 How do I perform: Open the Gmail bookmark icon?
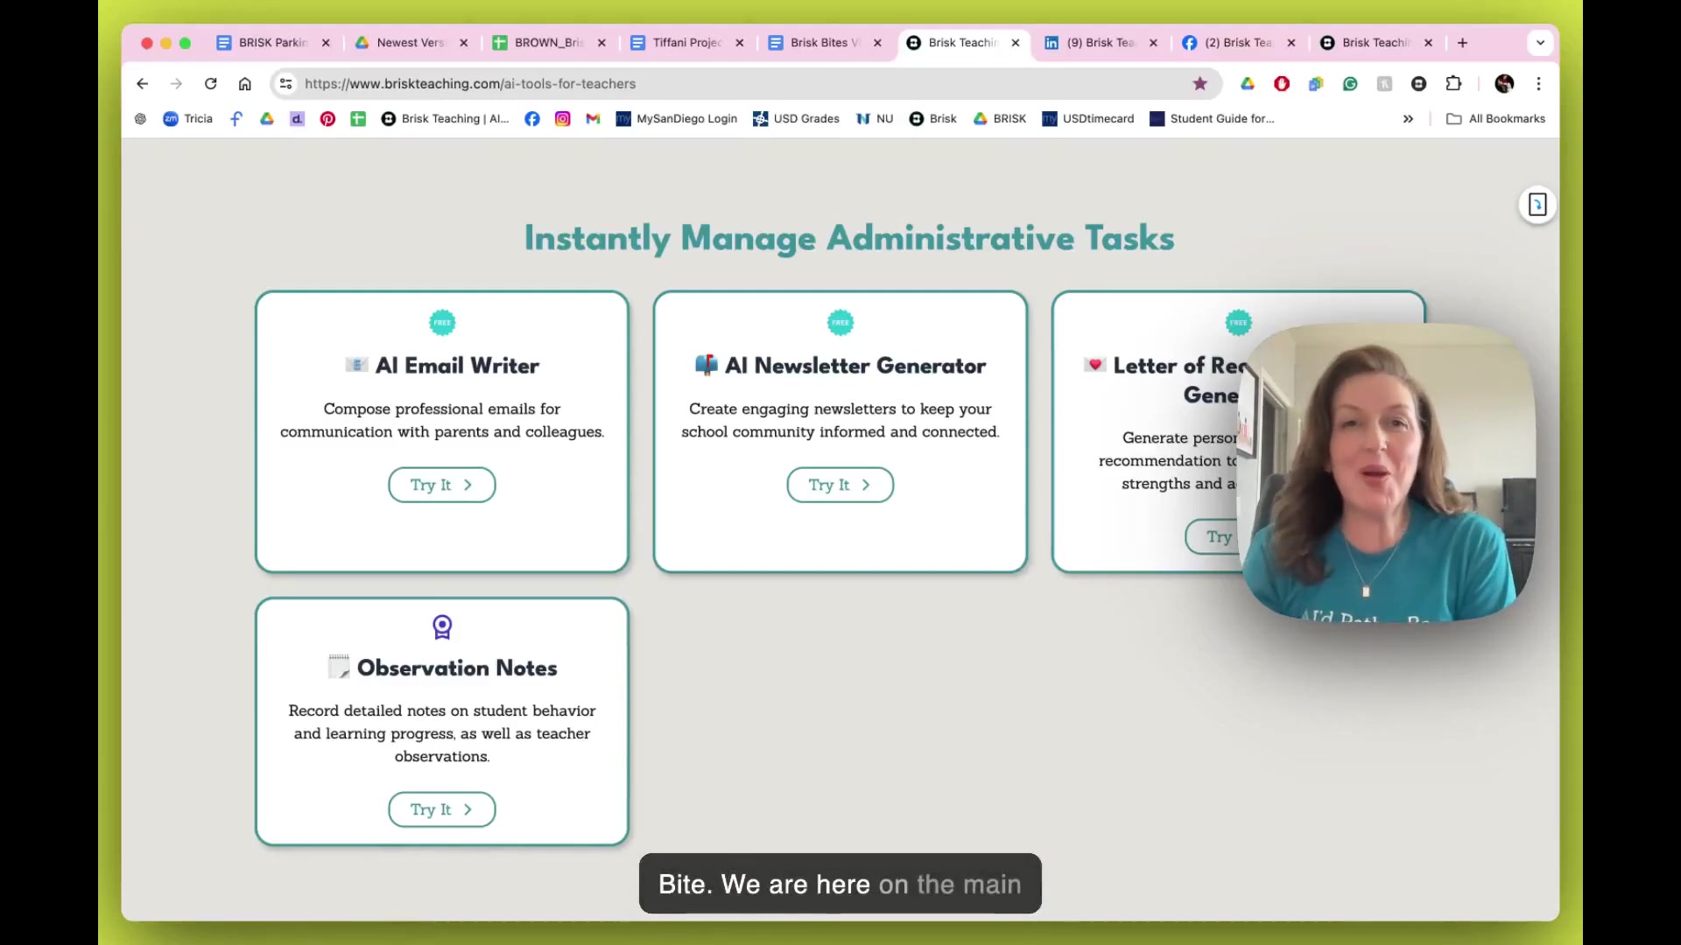(593, 118)
